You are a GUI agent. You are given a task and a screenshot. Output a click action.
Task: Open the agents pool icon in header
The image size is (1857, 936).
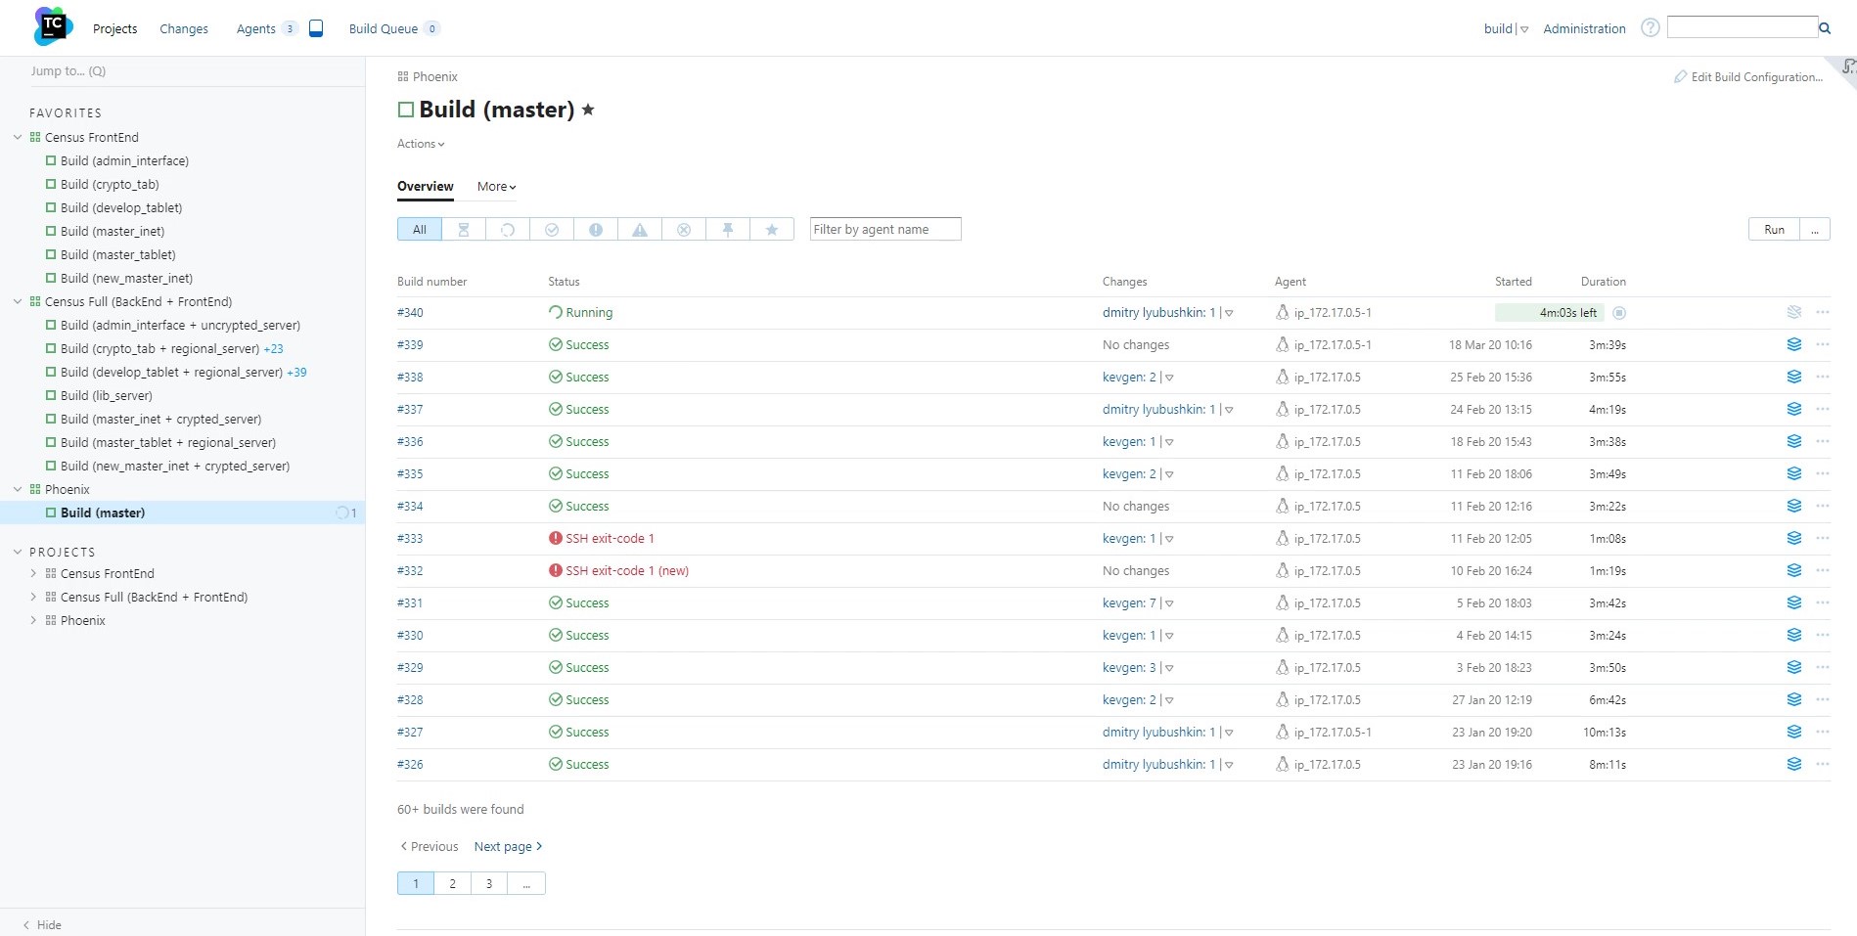316,28
